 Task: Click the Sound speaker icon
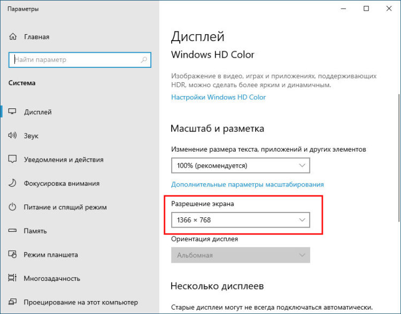(x=13, y=136)
